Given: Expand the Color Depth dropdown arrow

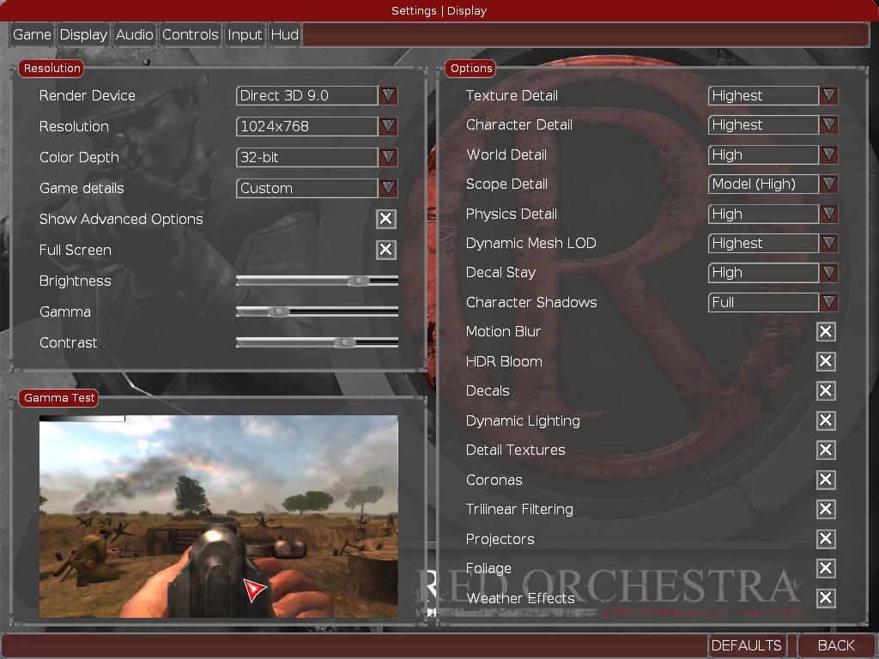Looking at the screenshot, I should click(x=388, y=157).
